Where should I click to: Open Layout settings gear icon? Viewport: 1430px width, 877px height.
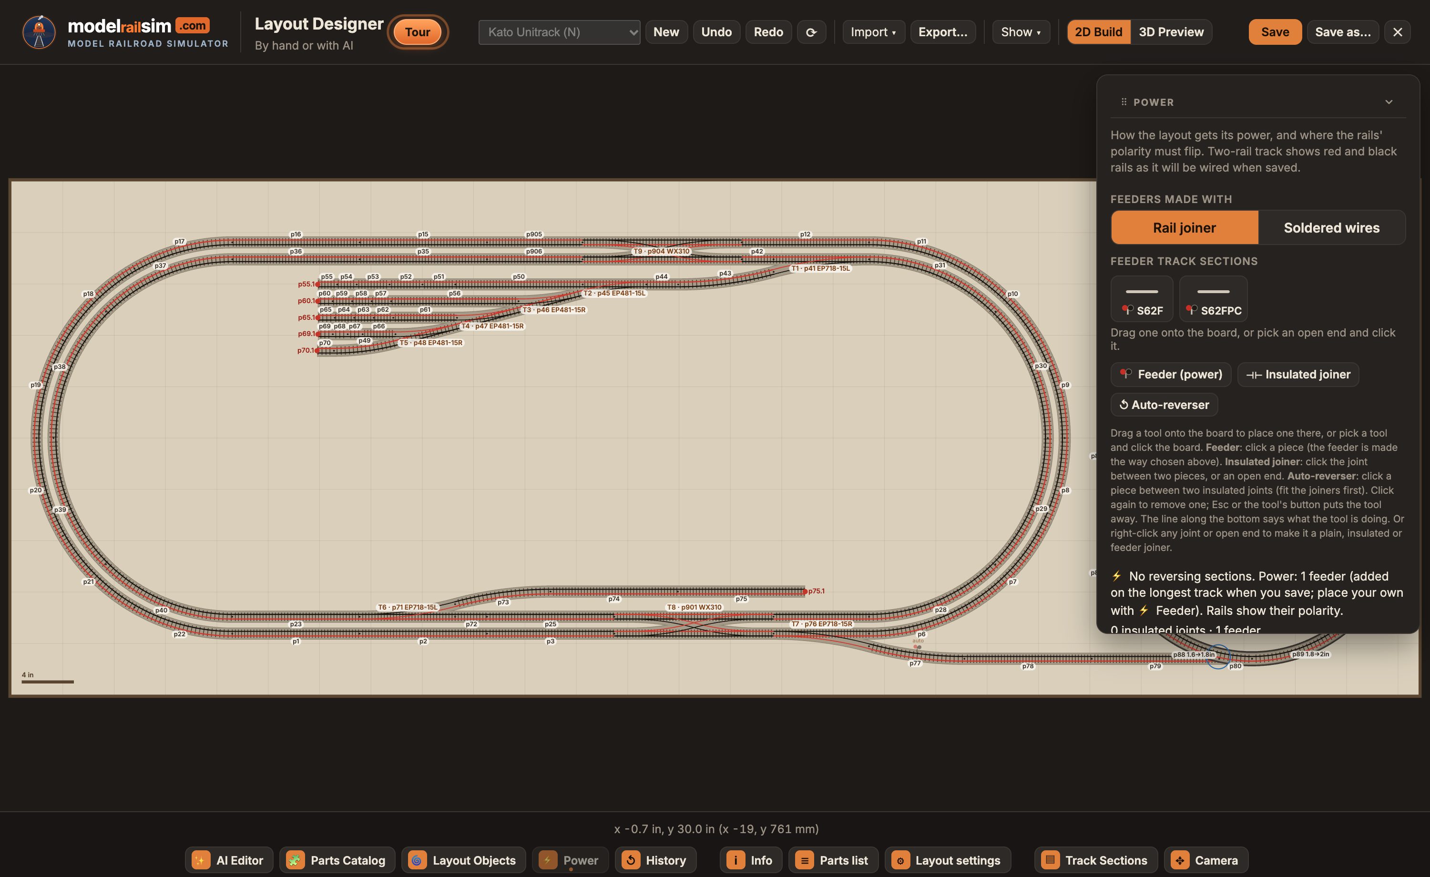900,859
